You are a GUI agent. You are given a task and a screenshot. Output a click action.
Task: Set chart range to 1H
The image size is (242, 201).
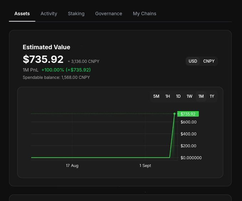(x=168, y=96)
